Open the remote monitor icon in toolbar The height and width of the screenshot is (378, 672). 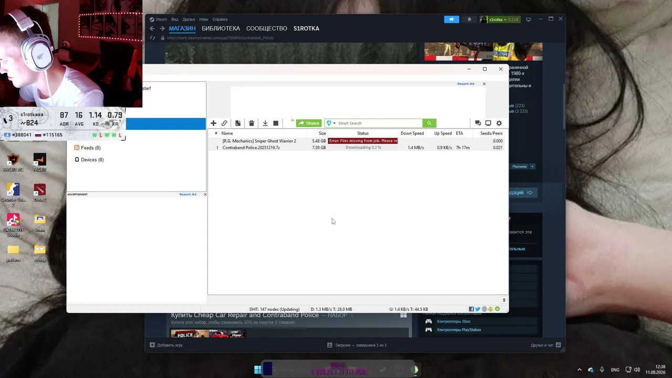tap(488, 123)
